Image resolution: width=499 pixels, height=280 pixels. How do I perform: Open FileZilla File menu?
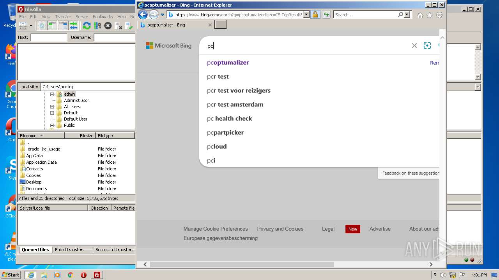[22, 17]
